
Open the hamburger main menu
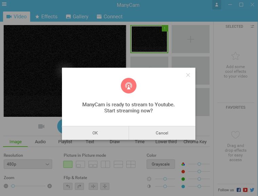(x=4, y=4)
